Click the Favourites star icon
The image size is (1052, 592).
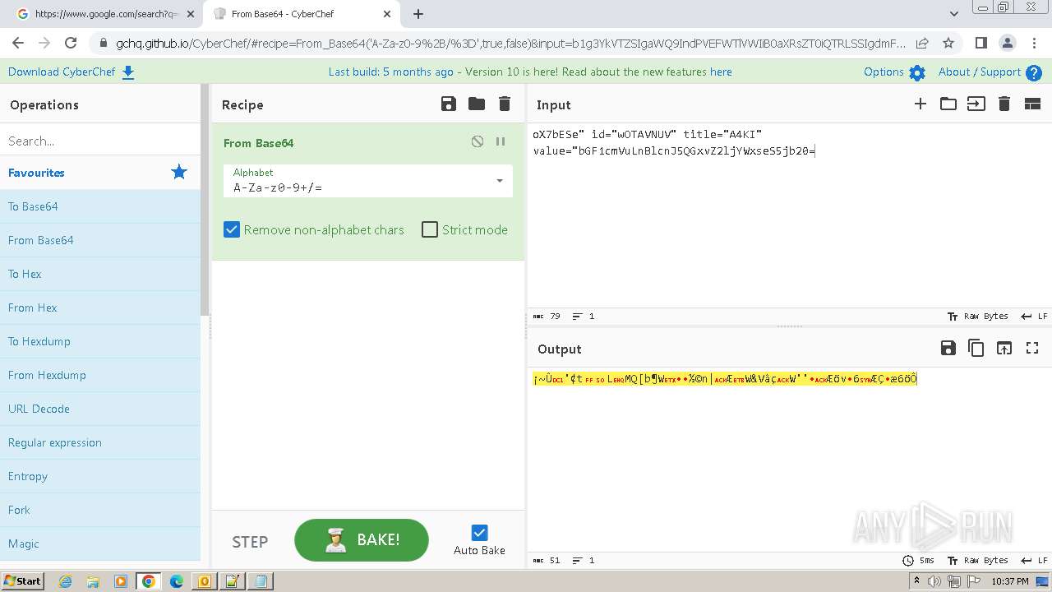pos(178,172)
